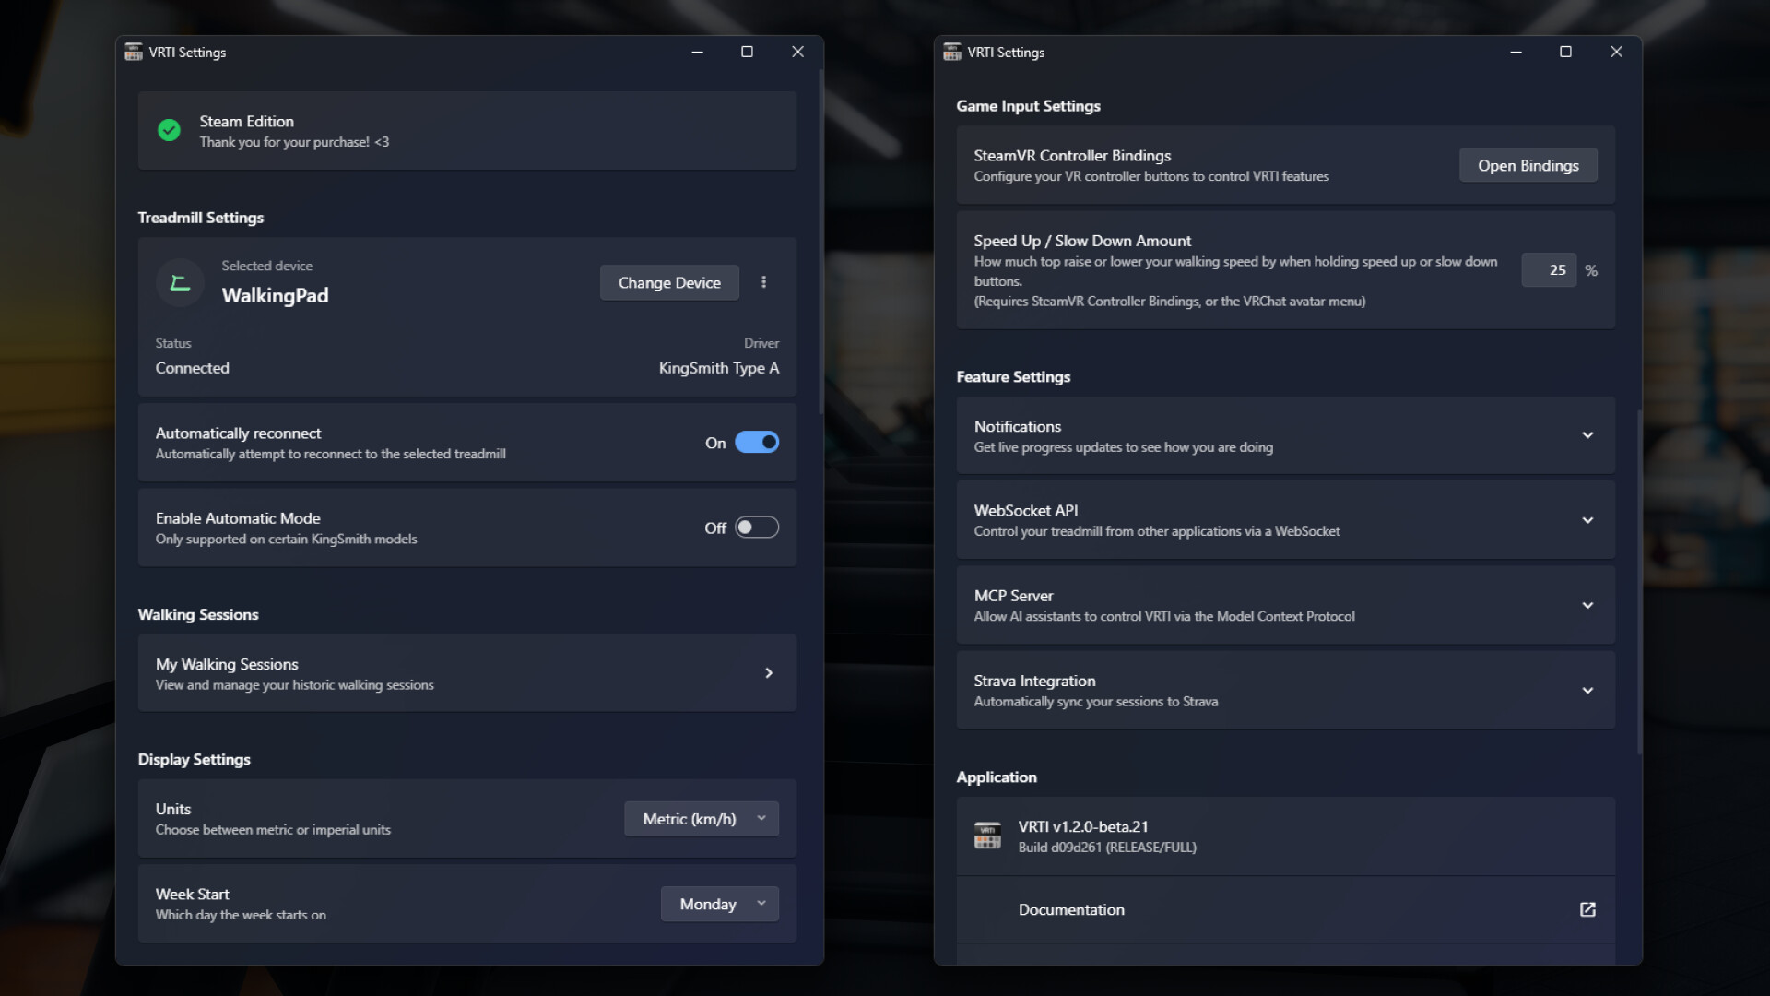
Task: Click the external link icon for Documentation
Action: pyautogui.click(x=1587, y=909)
